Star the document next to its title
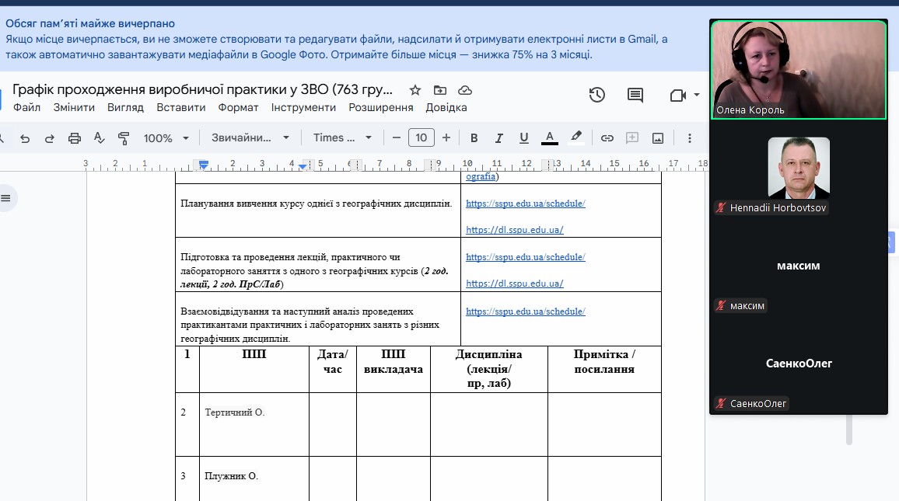The image size is (899, 501). (x=415, y=90)
